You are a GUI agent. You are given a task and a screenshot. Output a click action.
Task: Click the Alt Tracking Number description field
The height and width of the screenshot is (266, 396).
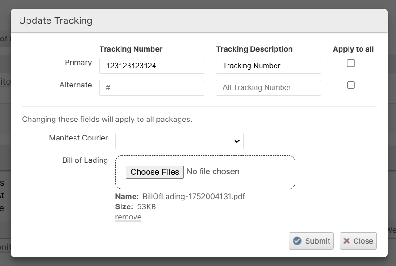pyautogui.click(x=268, y=87)
